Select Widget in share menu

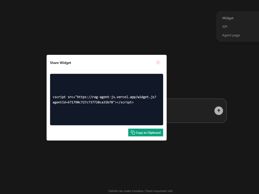[x=228, y=18]
